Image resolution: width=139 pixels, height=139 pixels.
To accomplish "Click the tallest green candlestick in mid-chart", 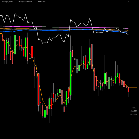I will (71, 73).
